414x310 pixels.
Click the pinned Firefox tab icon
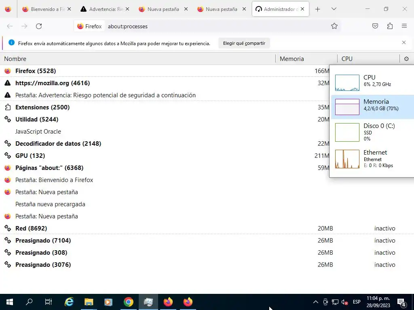point(8,9)
